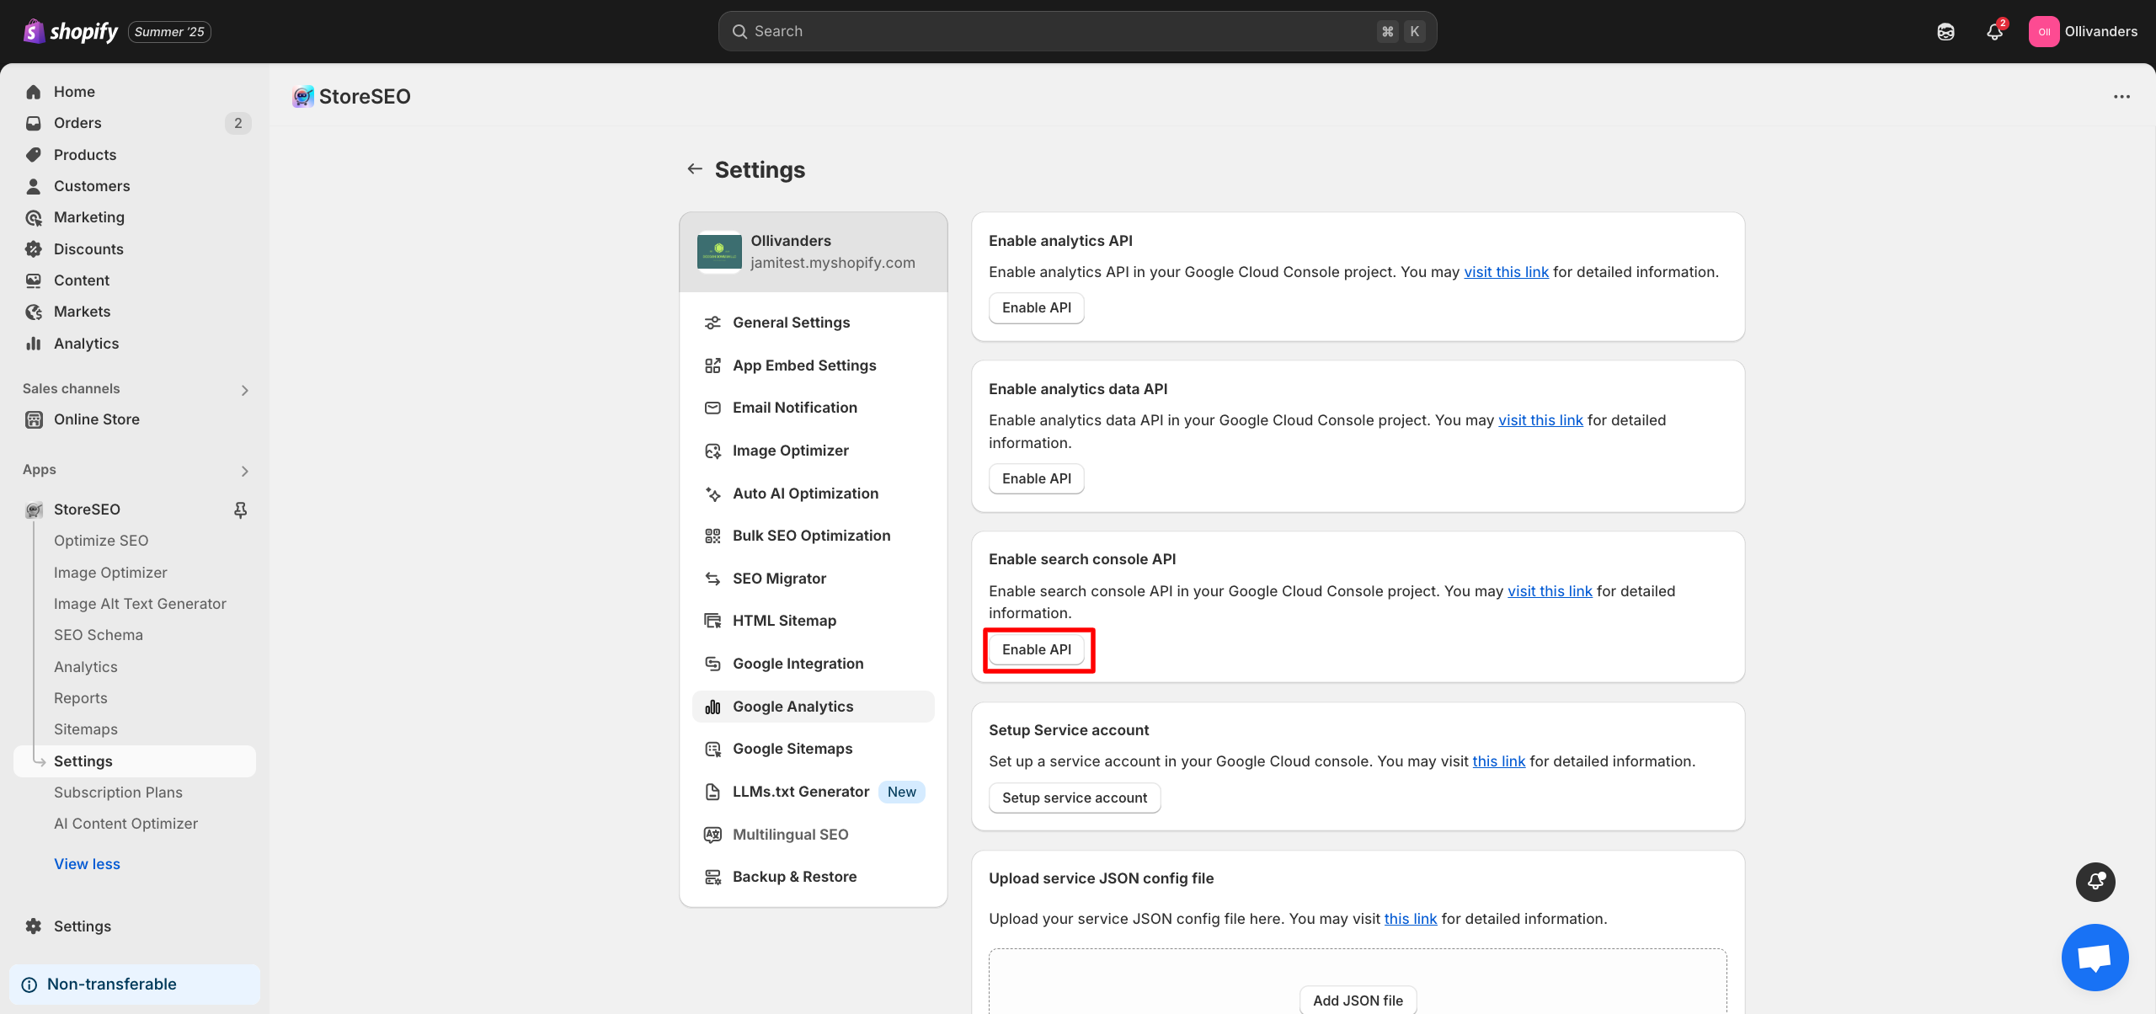Open the Ollivanders account avatar
Screen dimensions: 2156x1014
[x=2044, y=32]
